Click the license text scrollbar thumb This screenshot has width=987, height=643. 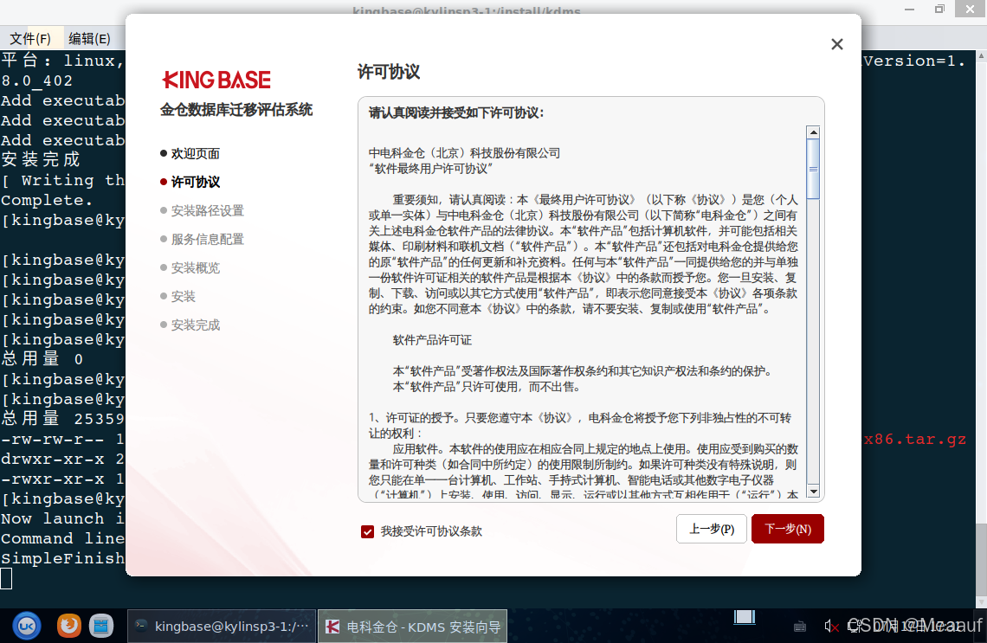point(813,169)
